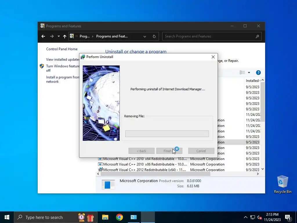Screen dimensions: 297x223
Task: Click the Finish button in uninstall dialog
Action: coord(169,151)
